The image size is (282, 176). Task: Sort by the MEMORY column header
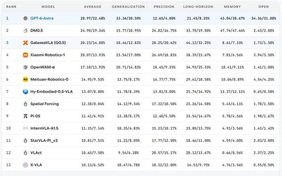[x=232, y=7]
